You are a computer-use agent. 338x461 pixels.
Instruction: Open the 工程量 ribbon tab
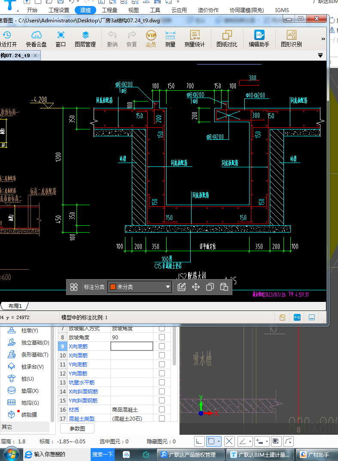(110, 10)
